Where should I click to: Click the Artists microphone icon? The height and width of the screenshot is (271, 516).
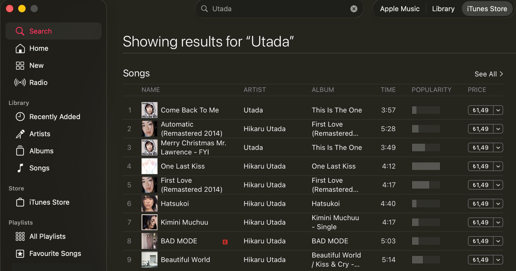[20, 134]
